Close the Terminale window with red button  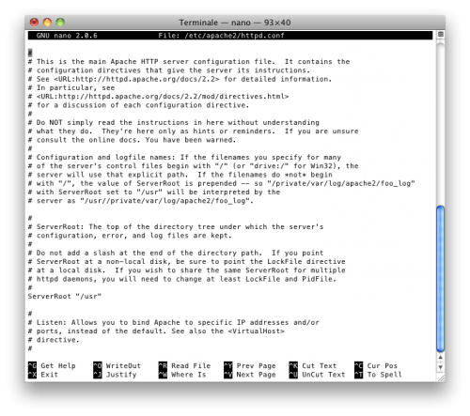coord(34,23)
